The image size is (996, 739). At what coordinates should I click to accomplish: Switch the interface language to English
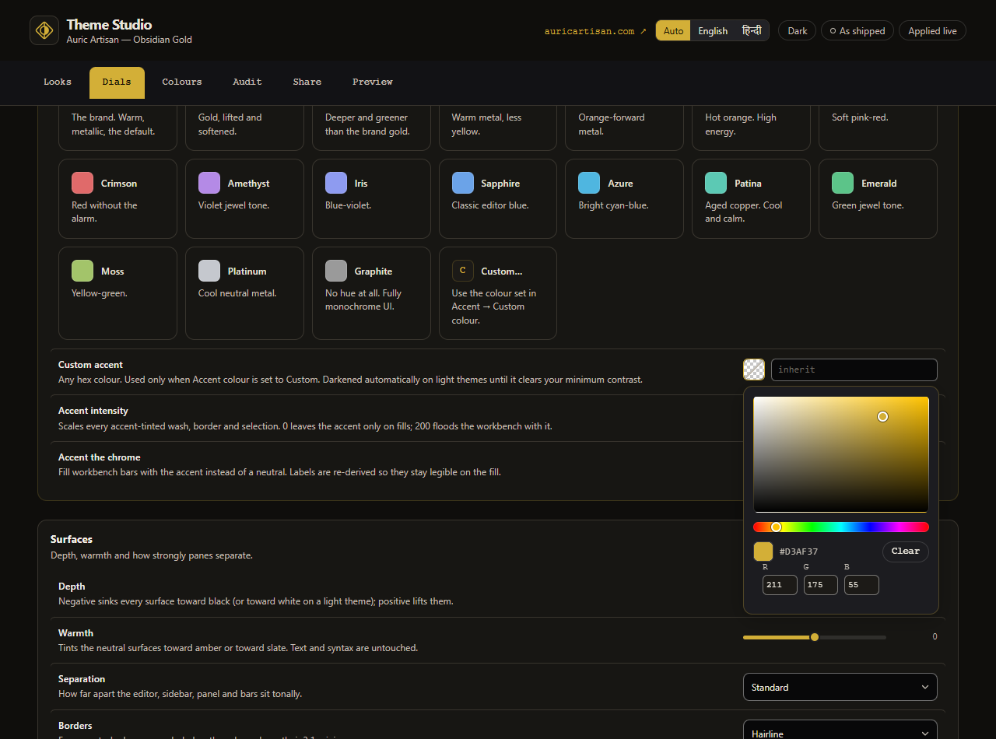pos(713,31)
